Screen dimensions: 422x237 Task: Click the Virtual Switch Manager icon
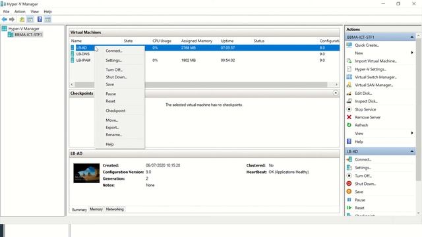349,77
